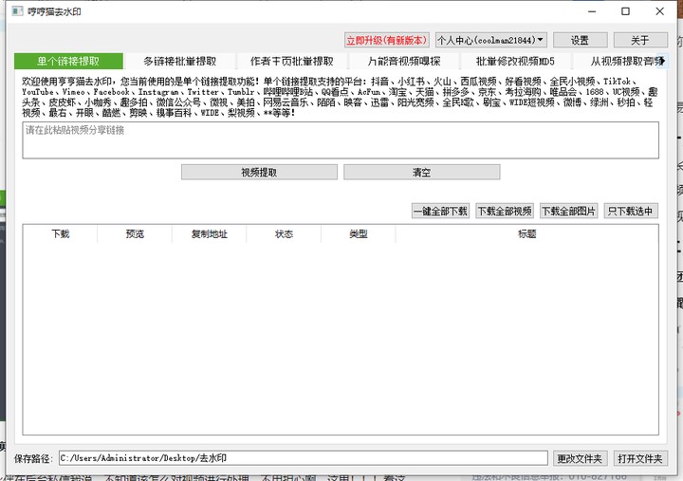
Task: Click the 下载全部视频 button
Action: (x=505, y=212)
